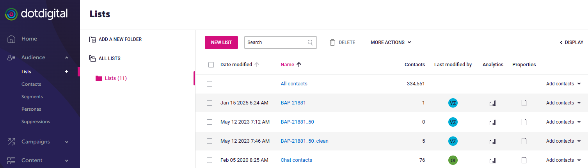Click the search magnifier icon
Image resolution: width=588 pixels, height=168 pixels.
pos(310,42)
